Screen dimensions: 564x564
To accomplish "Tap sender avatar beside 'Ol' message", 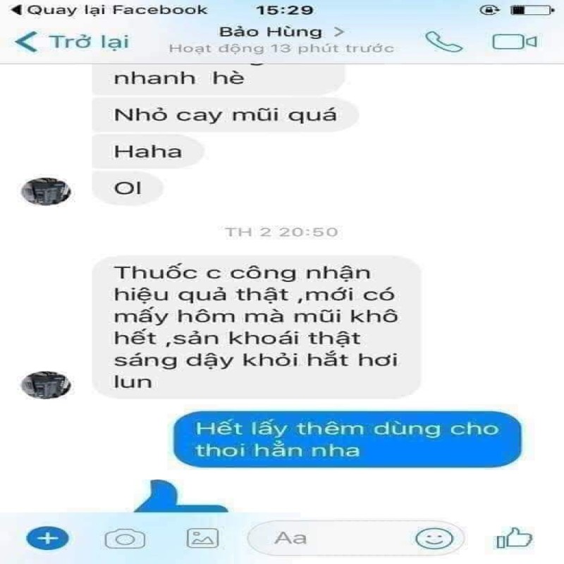I will [x=46, y=191].
